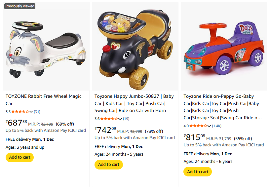Click the 4.0 star rating icons

pyautogui.click(x=198, y=126)
